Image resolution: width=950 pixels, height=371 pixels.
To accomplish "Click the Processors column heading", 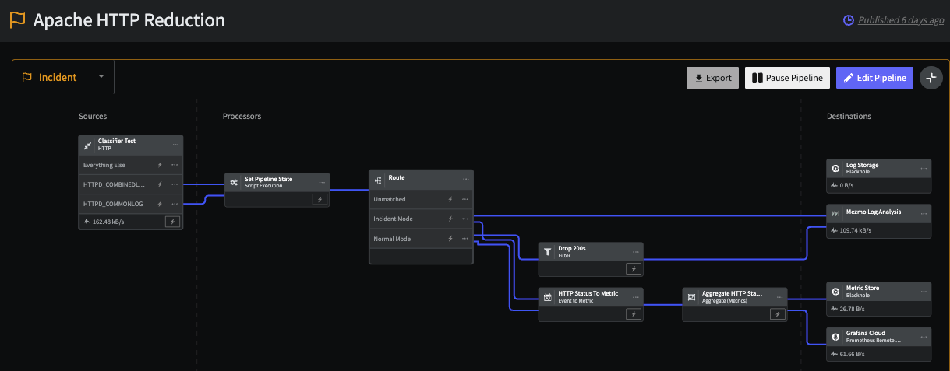I will point(242,116).
